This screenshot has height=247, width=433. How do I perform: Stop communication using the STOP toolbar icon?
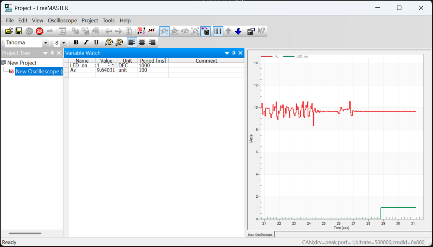pyautogui.click(x=39, y=31)
